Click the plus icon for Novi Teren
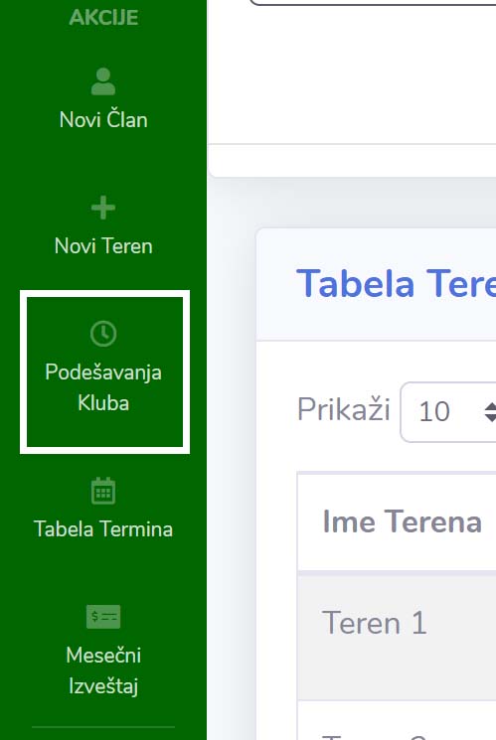The width and height of the screenshot is (496, 740). 103,208
